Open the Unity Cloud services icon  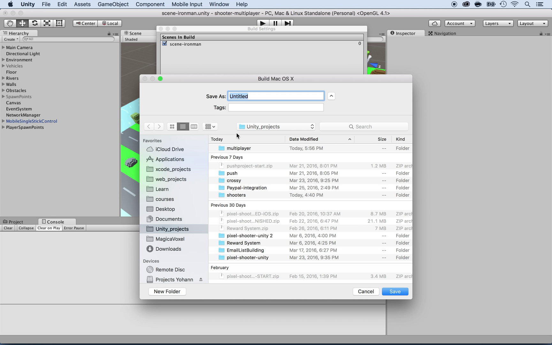point(435,23)
